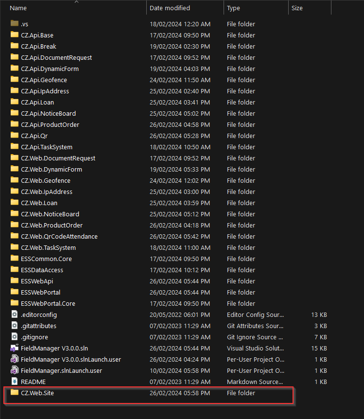
Task: Click the ESSDataAccess folder icon
Action: [15, 270]
